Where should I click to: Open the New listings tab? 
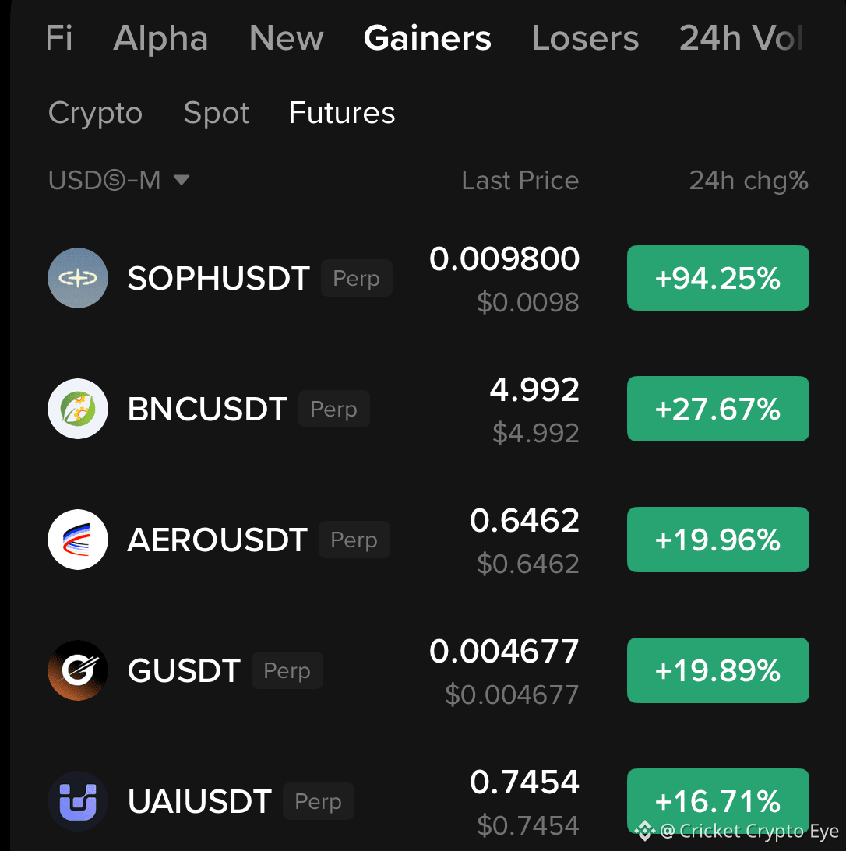tap(286, 38)
